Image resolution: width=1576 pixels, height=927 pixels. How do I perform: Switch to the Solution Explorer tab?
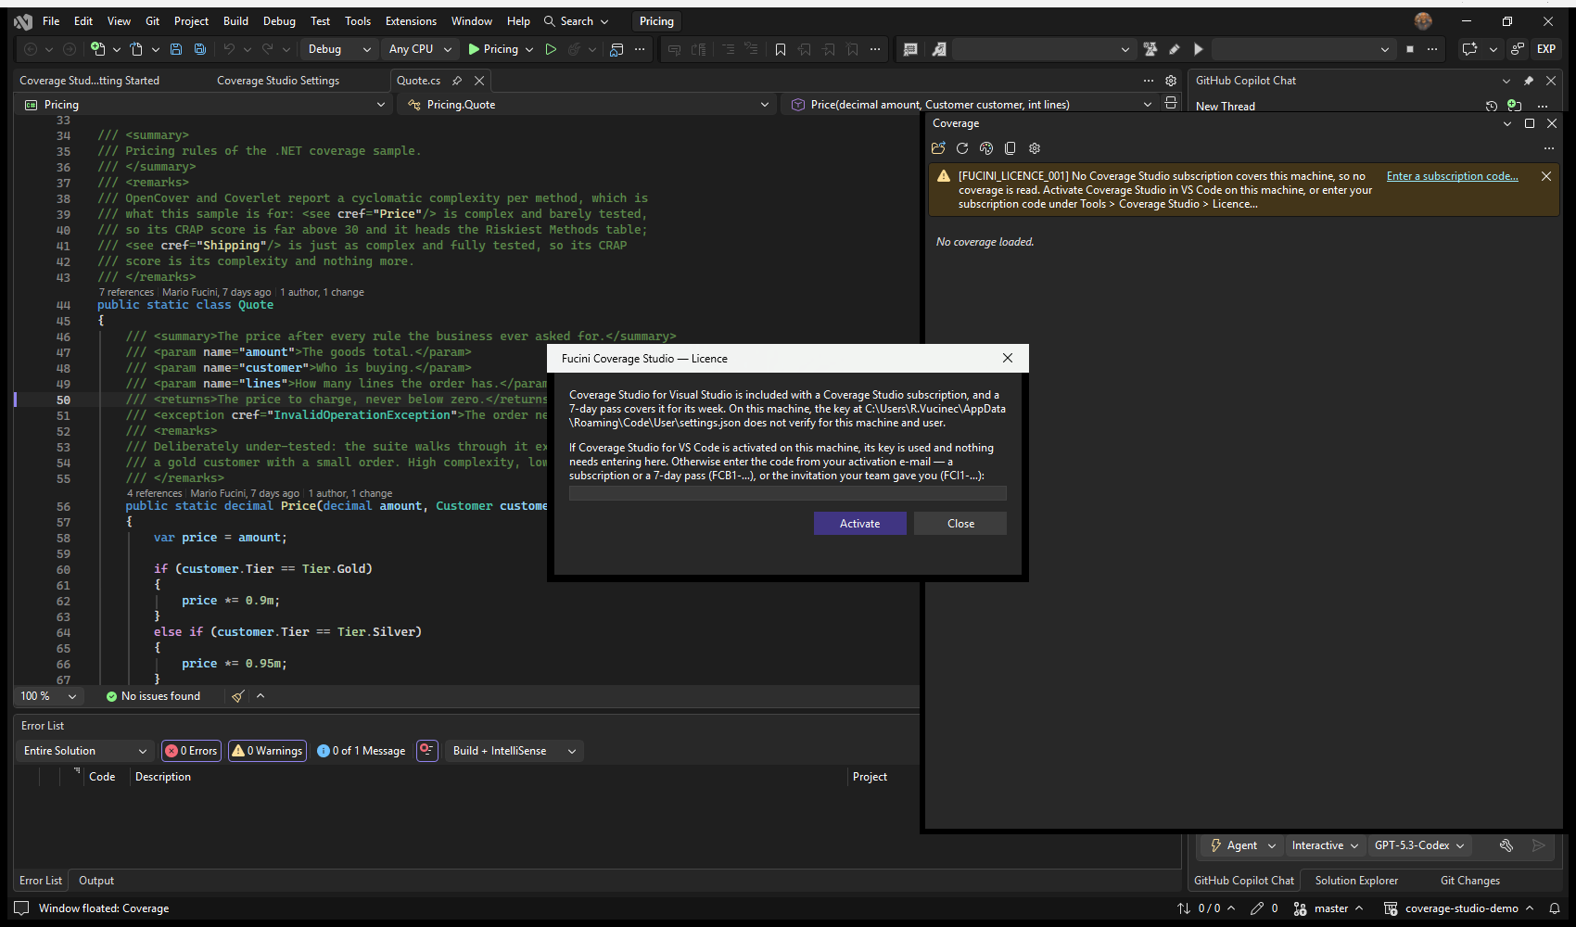tap(1356, 881)
